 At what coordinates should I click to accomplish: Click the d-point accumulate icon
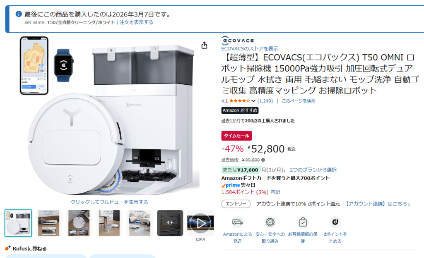click(x=335, y=222)
